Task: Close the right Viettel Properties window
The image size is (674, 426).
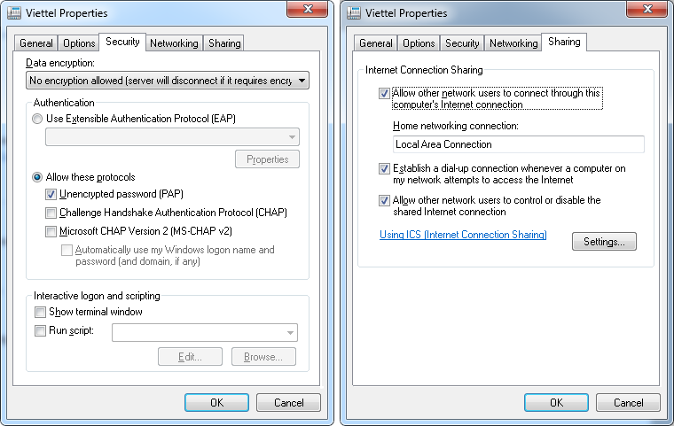Action: point(647,9)
